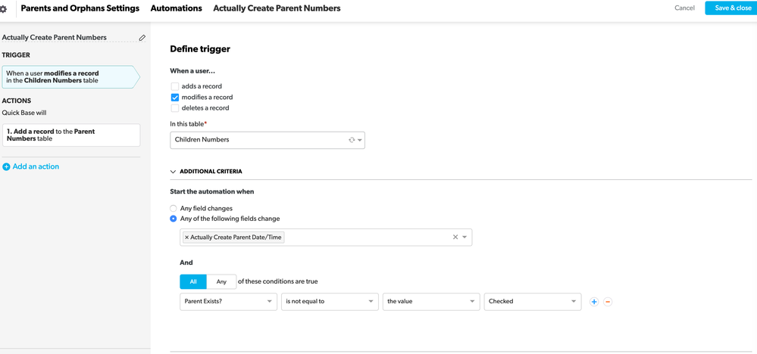Screen dimensions: 757x354
Task: Switch condition matching to Any
Action: [x=221, y=281]
